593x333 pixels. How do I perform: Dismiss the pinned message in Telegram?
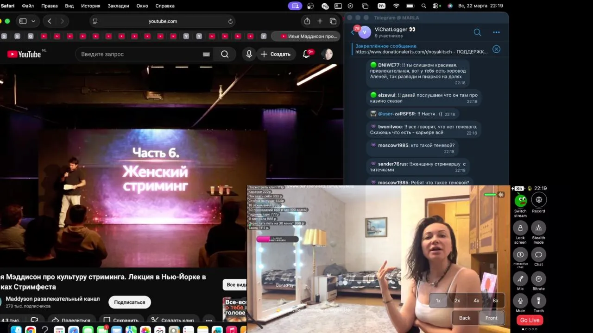(496, 49)
